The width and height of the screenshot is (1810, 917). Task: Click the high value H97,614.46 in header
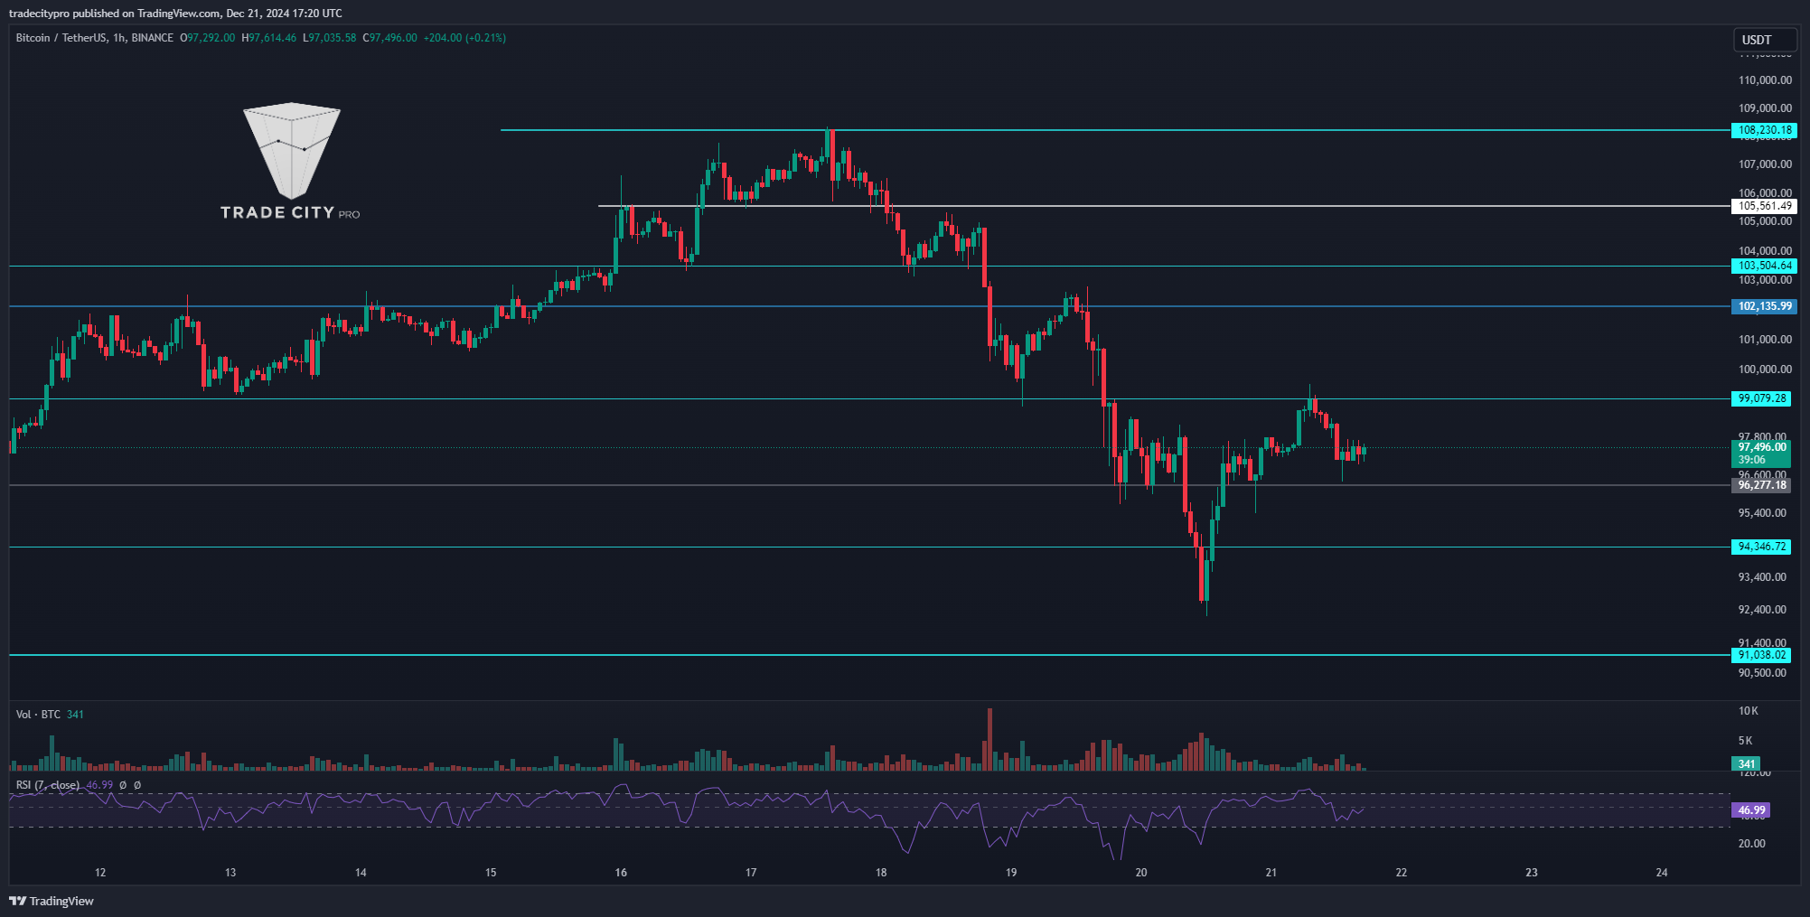pos(268,38)
